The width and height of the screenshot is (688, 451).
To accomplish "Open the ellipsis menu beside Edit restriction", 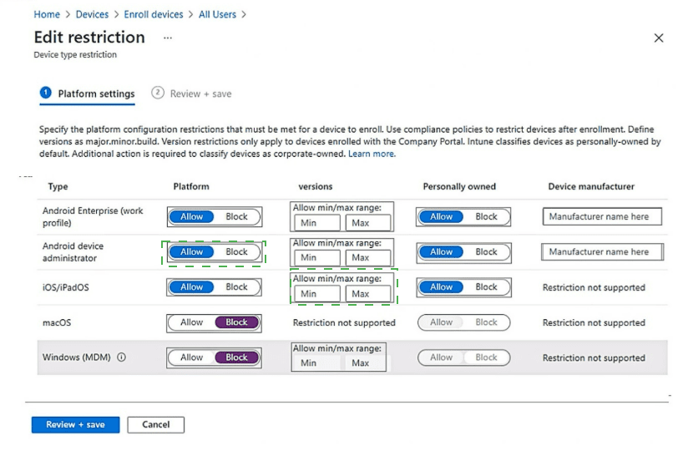I will click(168, 38).
